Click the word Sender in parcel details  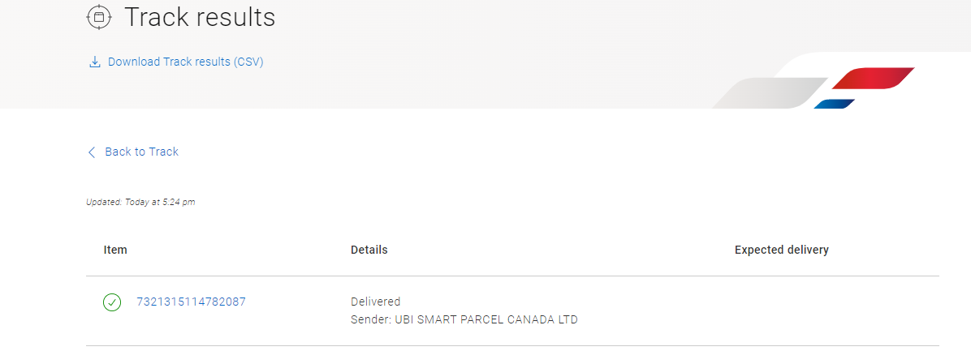[x=370, y=319]
